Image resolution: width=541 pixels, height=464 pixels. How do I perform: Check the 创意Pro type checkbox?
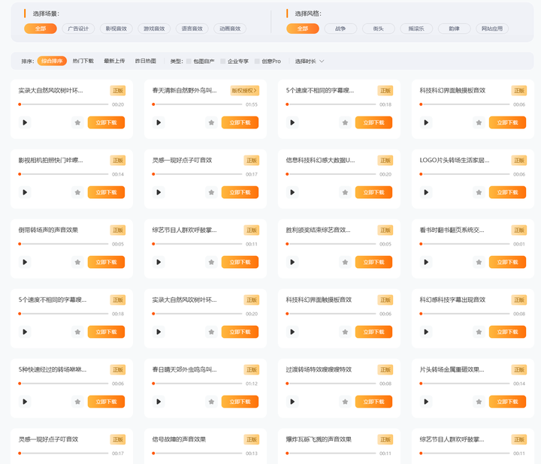coord(257,61)
